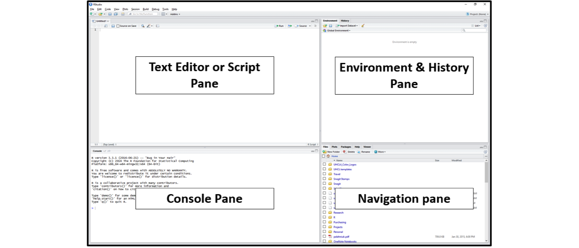Click the editor toolbar Save document icon
Viewport: 579px width, 248px height.
[113, 26]
